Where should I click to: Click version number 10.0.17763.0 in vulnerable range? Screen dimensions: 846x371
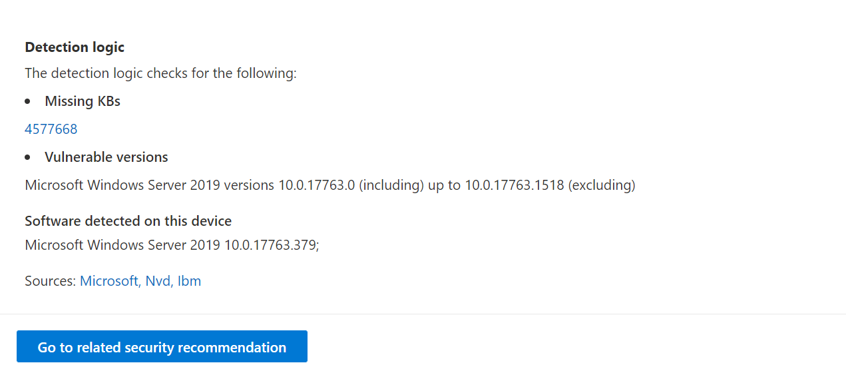point(316,185)
